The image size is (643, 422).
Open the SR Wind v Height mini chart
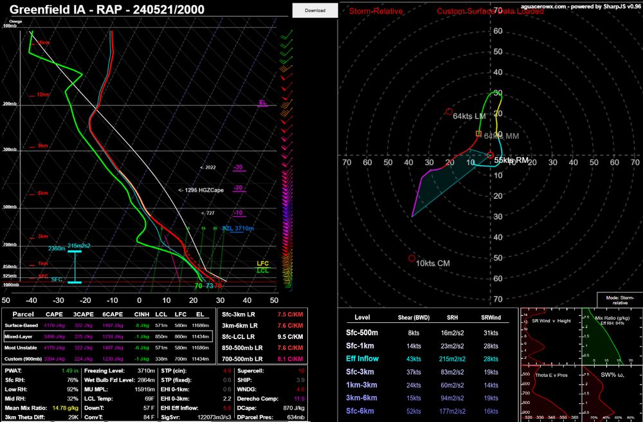click(x=550, y=336)
